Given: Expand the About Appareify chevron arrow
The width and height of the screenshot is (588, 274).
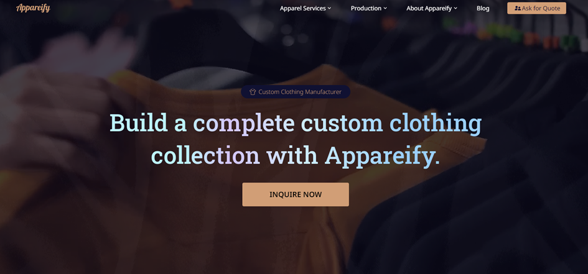Looking at the screenshot, I should click(x=455, y=8).
